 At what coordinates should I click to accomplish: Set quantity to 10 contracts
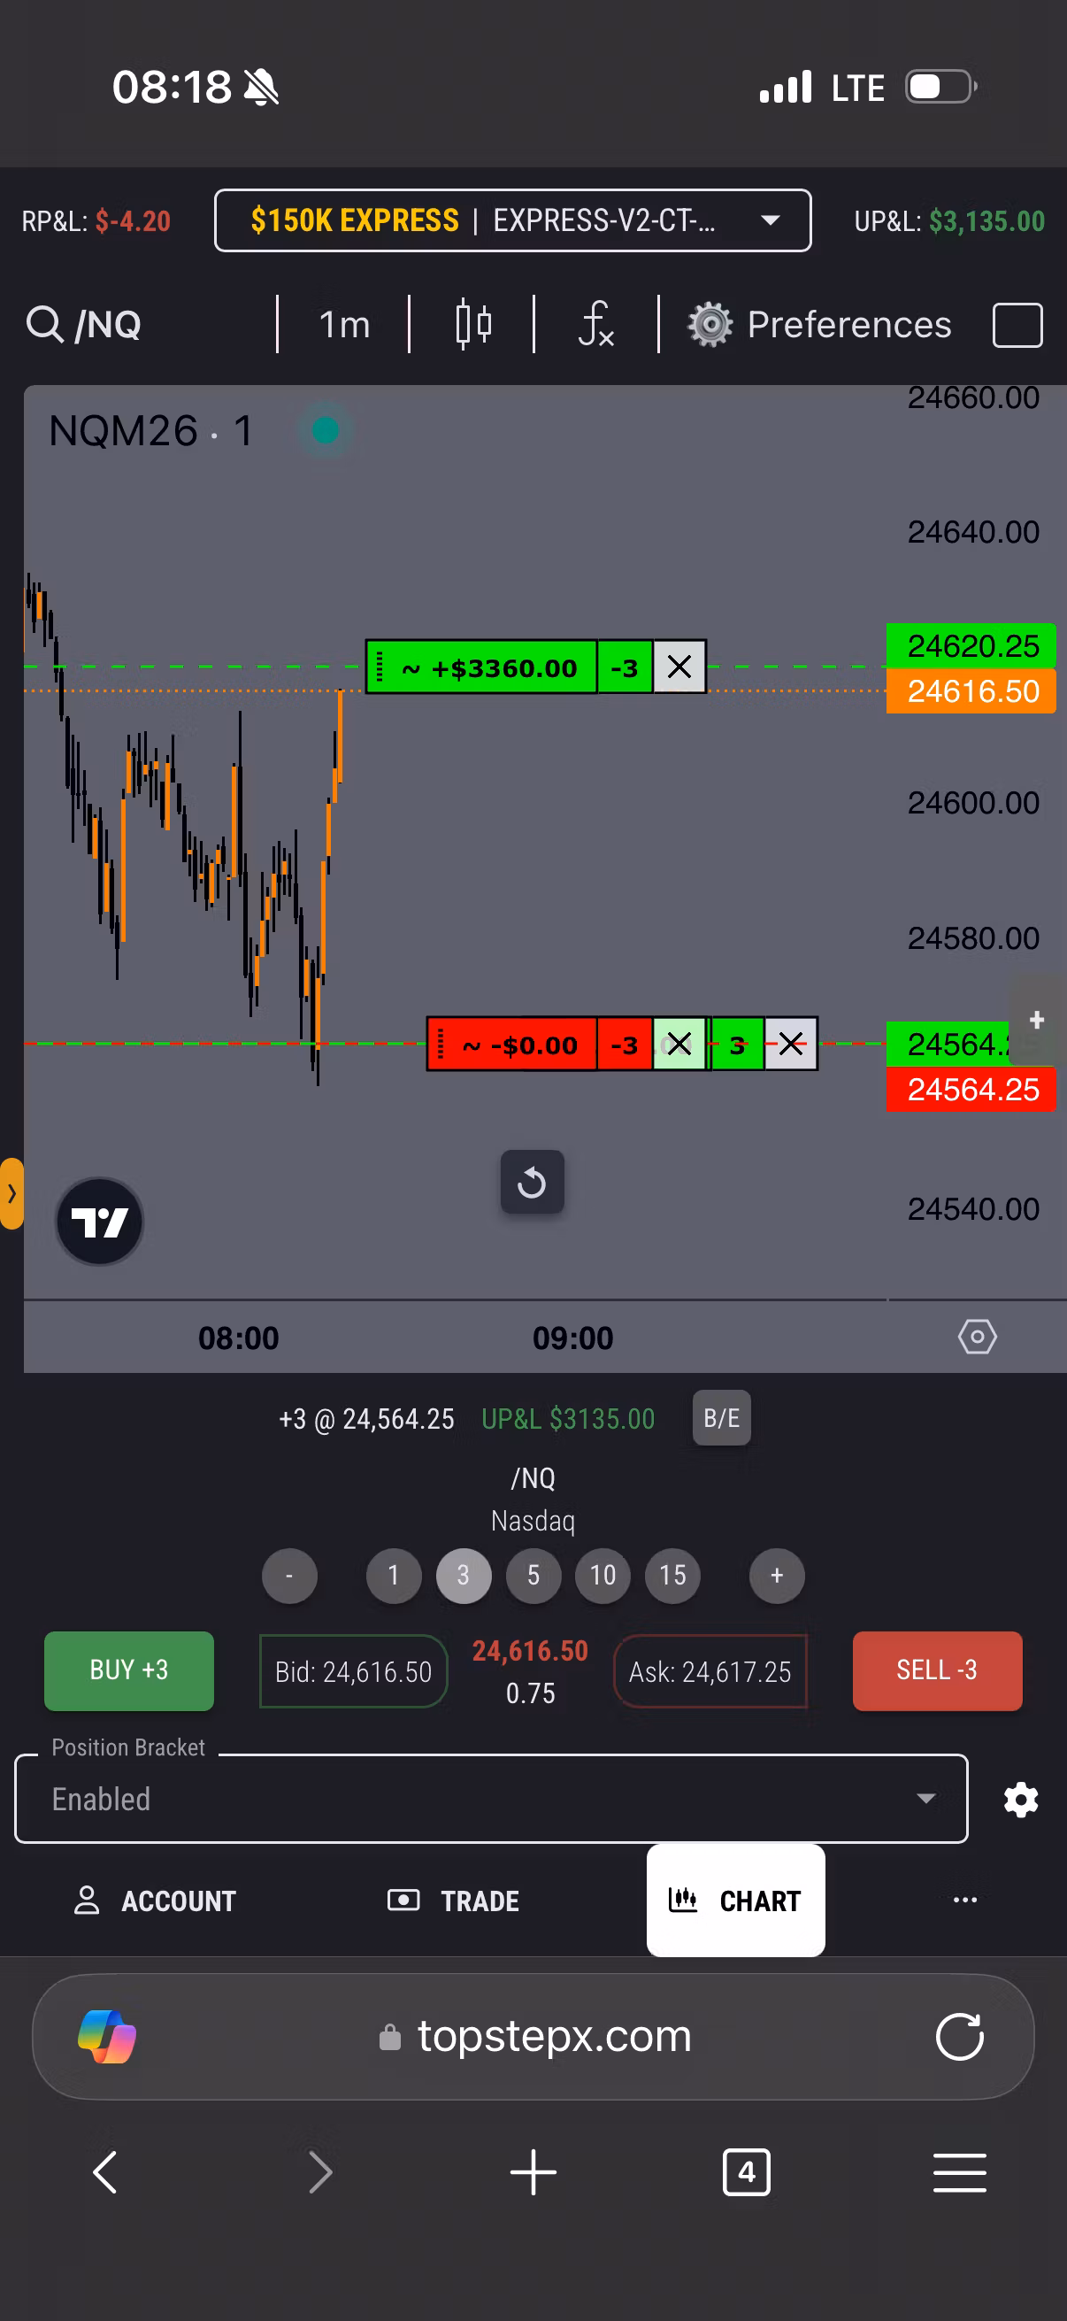[x=603, y=1576]
